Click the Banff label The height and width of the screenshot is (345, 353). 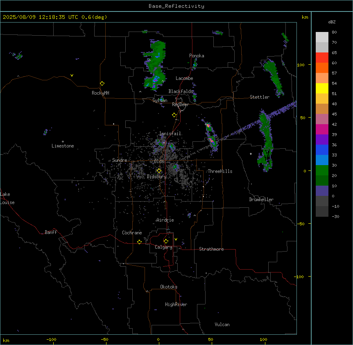51,232
